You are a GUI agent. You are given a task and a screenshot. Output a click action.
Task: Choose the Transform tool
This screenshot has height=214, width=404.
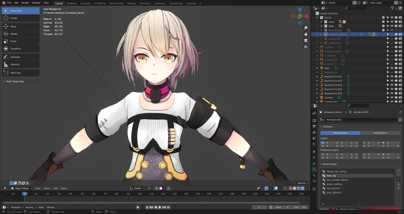pos(21,49)
